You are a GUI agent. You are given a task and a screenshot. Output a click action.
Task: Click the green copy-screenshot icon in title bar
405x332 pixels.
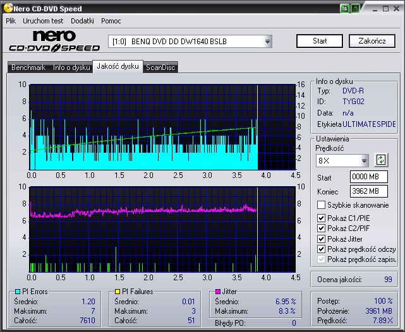point(344,8)
